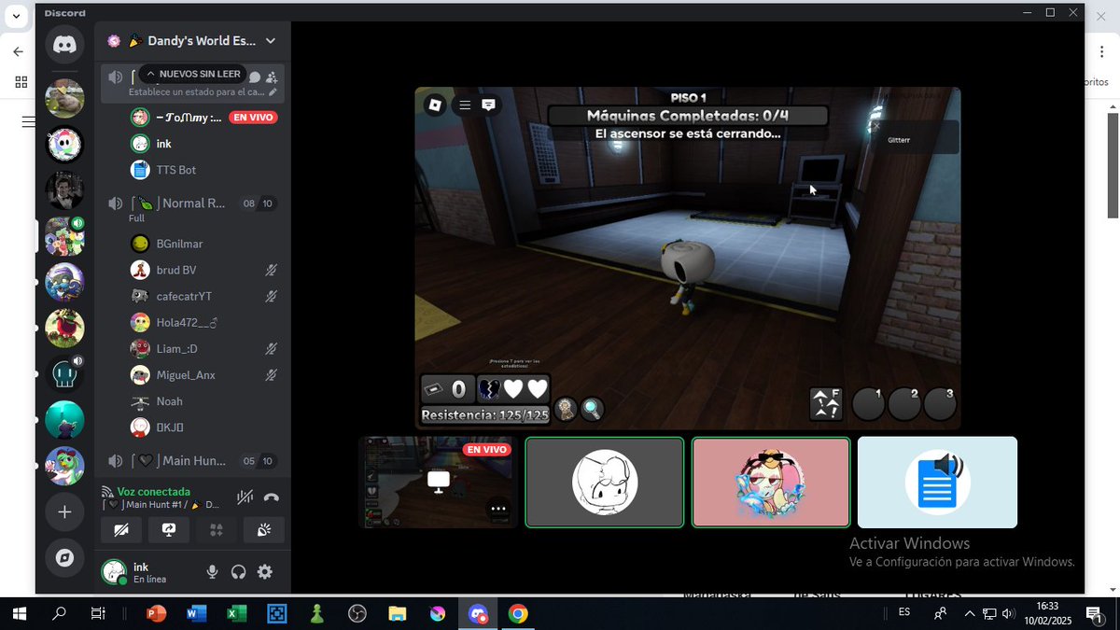Open Roblox menu icon in stream
1120x630 pixels.
435,105
